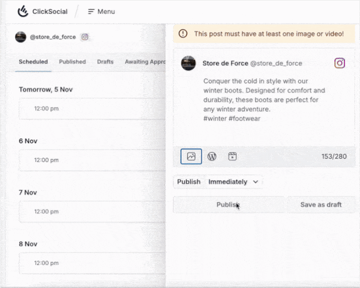Click the Instagram icon in post composer

(339, 63)
